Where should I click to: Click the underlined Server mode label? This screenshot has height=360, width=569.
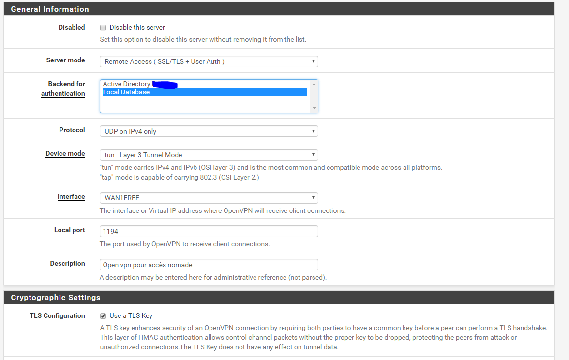click(65, 60)
